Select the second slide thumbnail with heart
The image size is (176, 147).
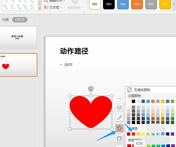click(x=18, y=65)
